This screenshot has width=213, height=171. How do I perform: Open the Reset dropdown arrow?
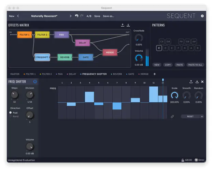point(202,117)
